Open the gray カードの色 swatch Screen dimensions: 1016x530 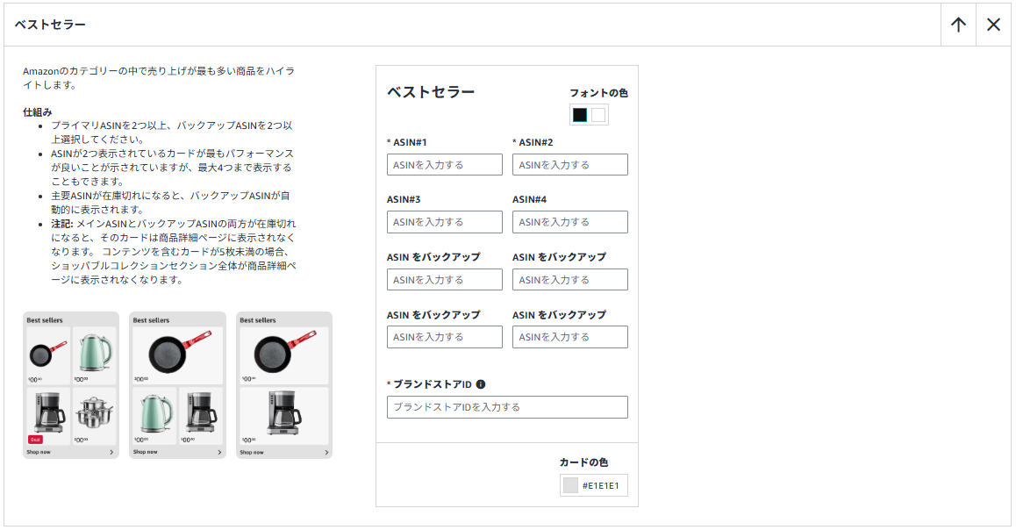(x=571, y=485)
